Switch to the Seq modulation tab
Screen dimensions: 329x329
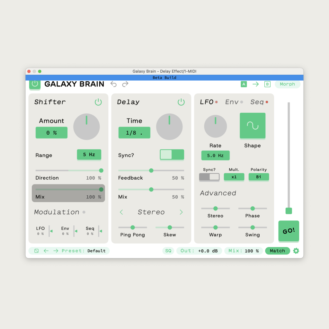(257, 102)
